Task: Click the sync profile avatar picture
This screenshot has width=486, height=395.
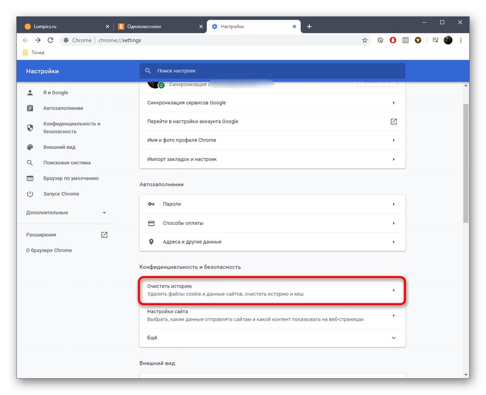Action: coord(155,84)
